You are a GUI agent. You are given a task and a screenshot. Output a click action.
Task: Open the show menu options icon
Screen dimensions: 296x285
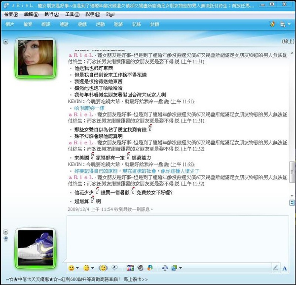point(283,24)
